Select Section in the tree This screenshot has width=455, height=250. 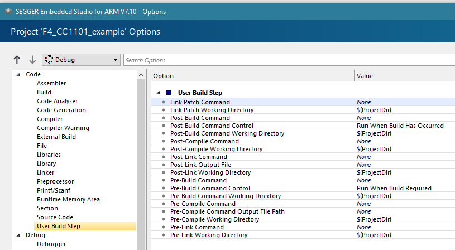(47, 209)
